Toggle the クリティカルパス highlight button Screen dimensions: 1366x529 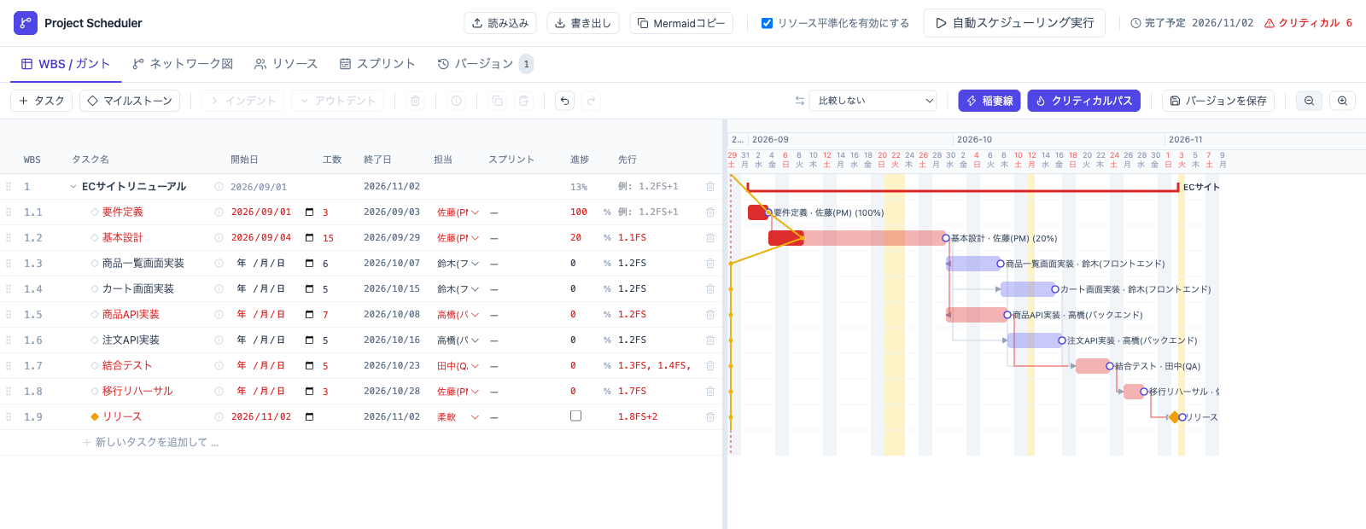point(1083,101)
